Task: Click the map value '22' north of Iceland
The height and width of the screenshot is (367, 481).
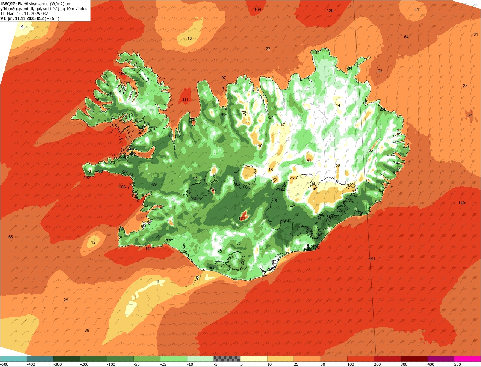Action: (268, 49)
